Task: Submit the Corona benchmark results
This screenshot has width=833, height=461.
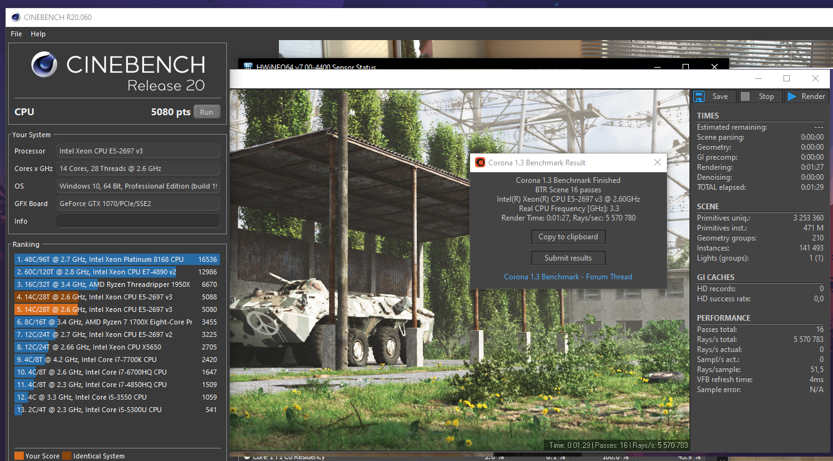Action: [x=568, y=258]
